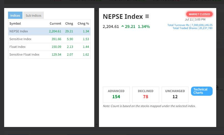Click the green up-arrow change indicator

click(x=123, y=26)
